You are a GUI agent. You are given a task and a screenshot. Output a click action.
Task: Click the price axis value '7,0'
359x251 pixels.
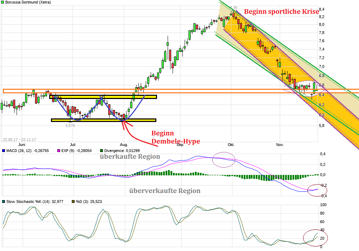322,66
